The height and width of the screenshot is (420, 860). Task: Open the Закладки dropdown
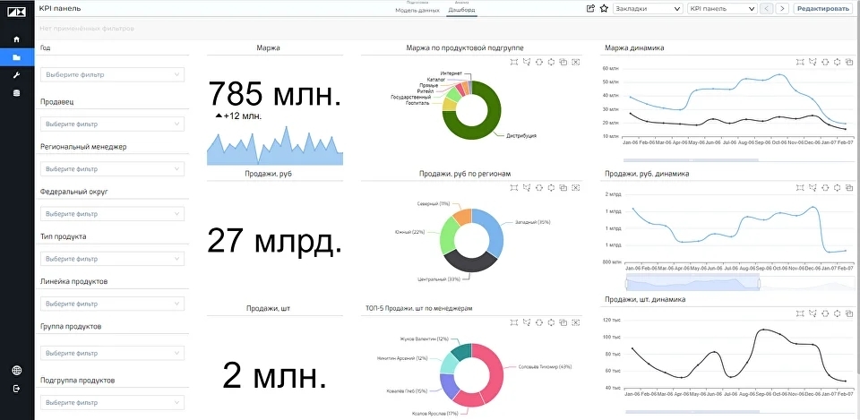[x=647, y=8]
